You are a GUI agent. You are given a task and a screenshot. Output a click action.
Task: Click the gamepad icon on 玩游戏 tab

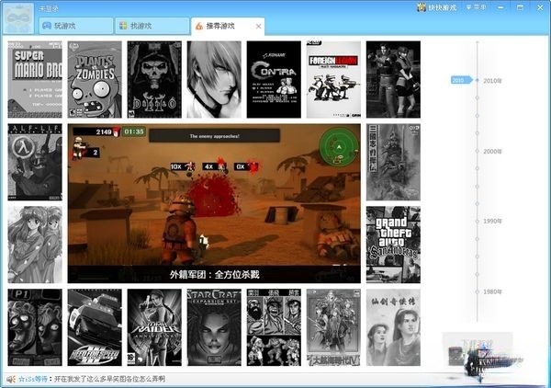click(x=47, y=26)
